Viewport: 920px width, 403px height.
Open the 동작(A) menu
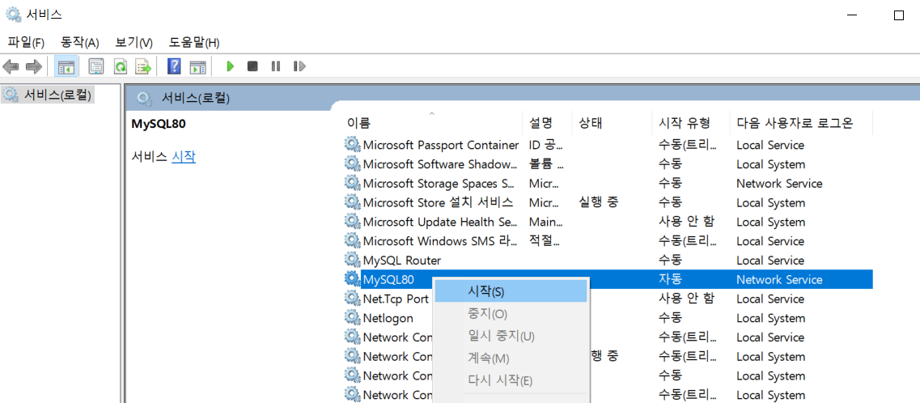click(80, 42)
